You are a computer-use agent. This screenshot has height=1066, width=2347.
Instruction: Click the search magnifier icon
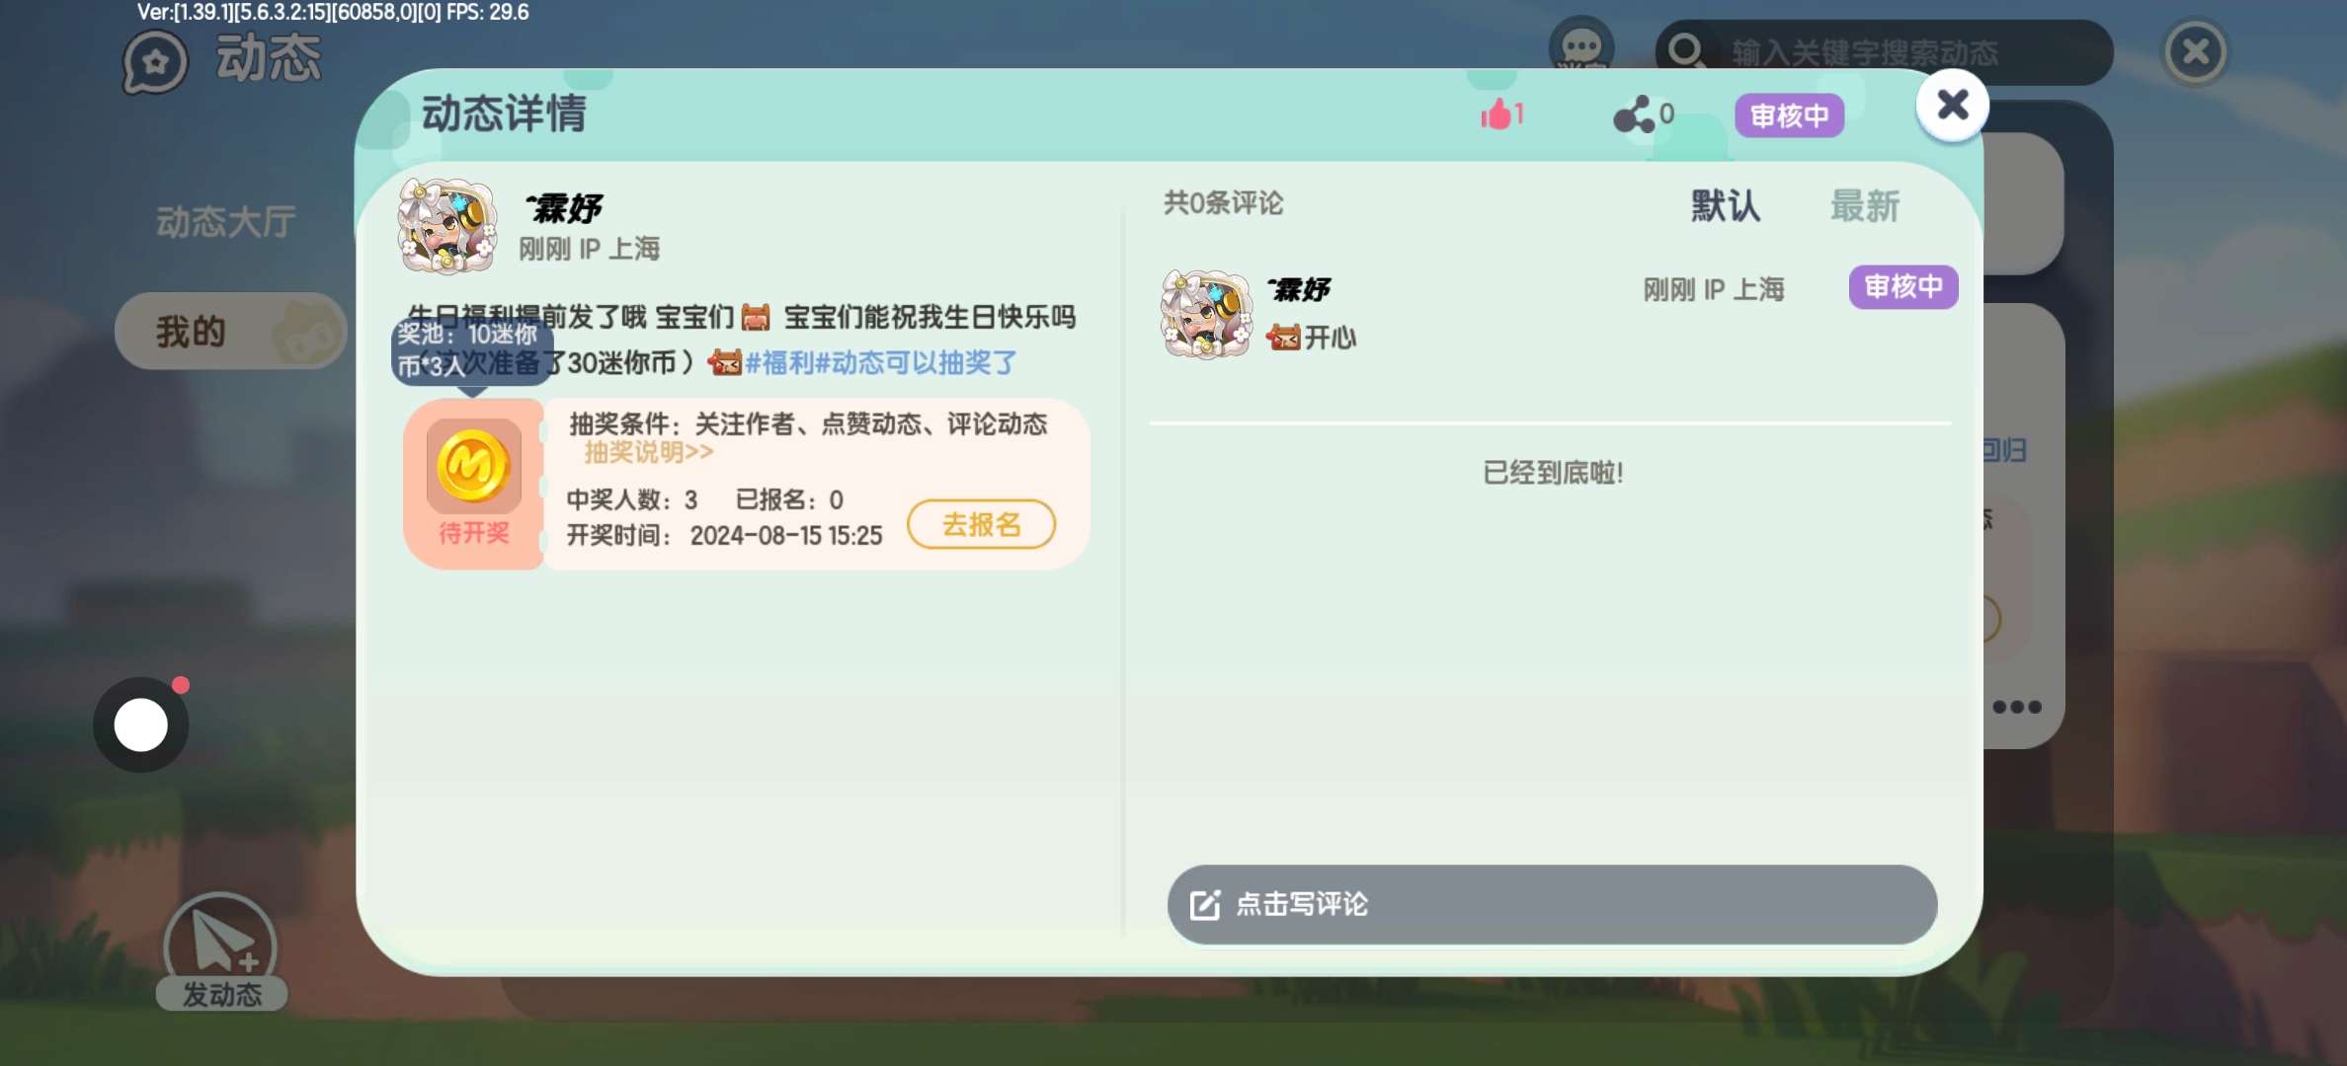click(x=1686, y=50)
